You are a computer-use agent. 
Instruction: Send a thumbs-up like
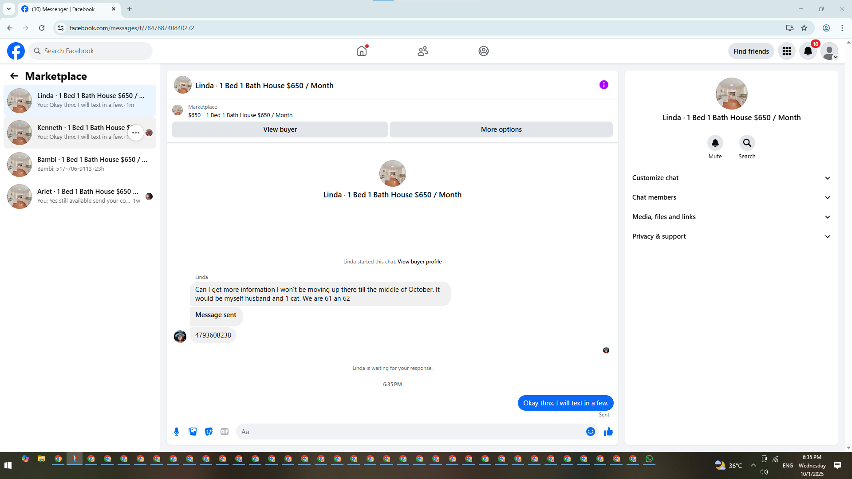pyautogui.click(x=608, y=432)
